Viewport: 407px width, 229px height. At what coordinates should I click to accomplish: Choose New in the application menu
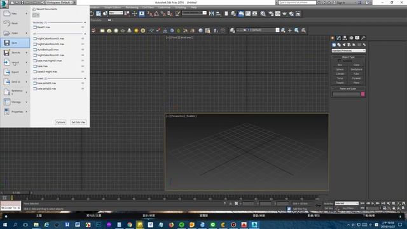15,13
